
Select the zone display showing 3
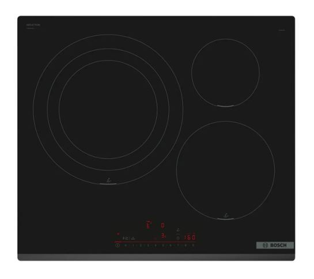point(164,236)
